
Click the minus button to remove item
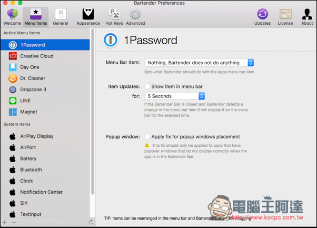tap(14, 222)
